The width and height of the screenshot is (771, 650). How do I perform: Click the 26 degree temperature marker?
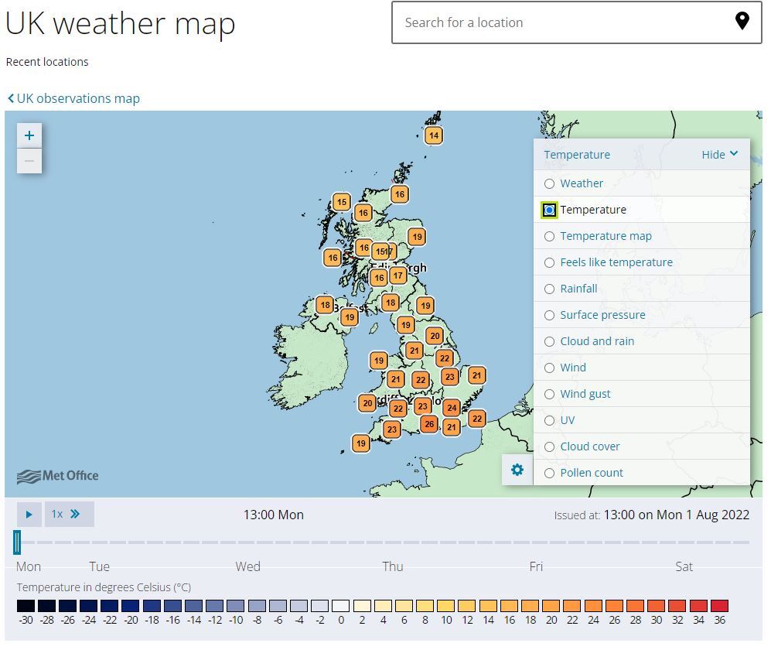pos(429,424)
